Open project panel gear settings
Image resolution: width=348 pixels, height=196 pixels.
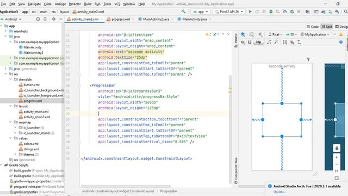pyautogui.click(x=54, y=19)
